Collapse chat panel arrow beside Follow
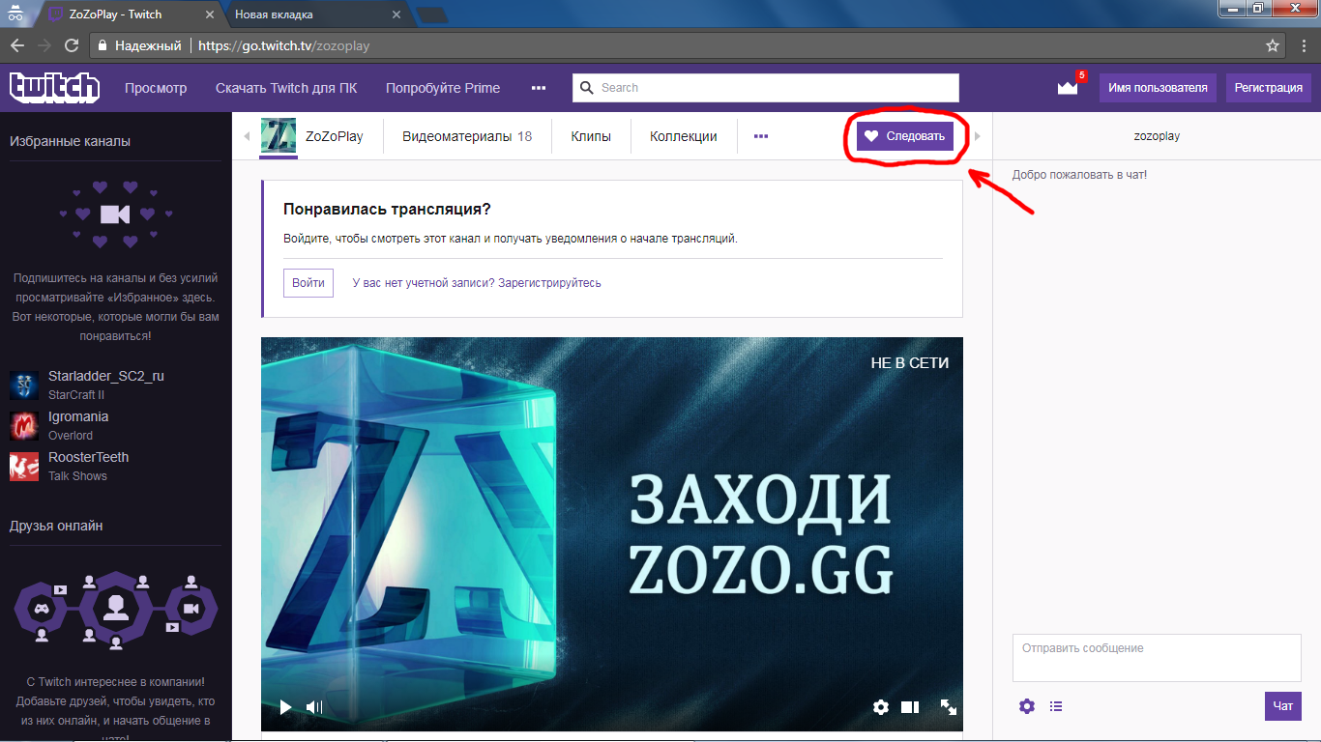Screen dimensions: 1321x742 (977, 136)
